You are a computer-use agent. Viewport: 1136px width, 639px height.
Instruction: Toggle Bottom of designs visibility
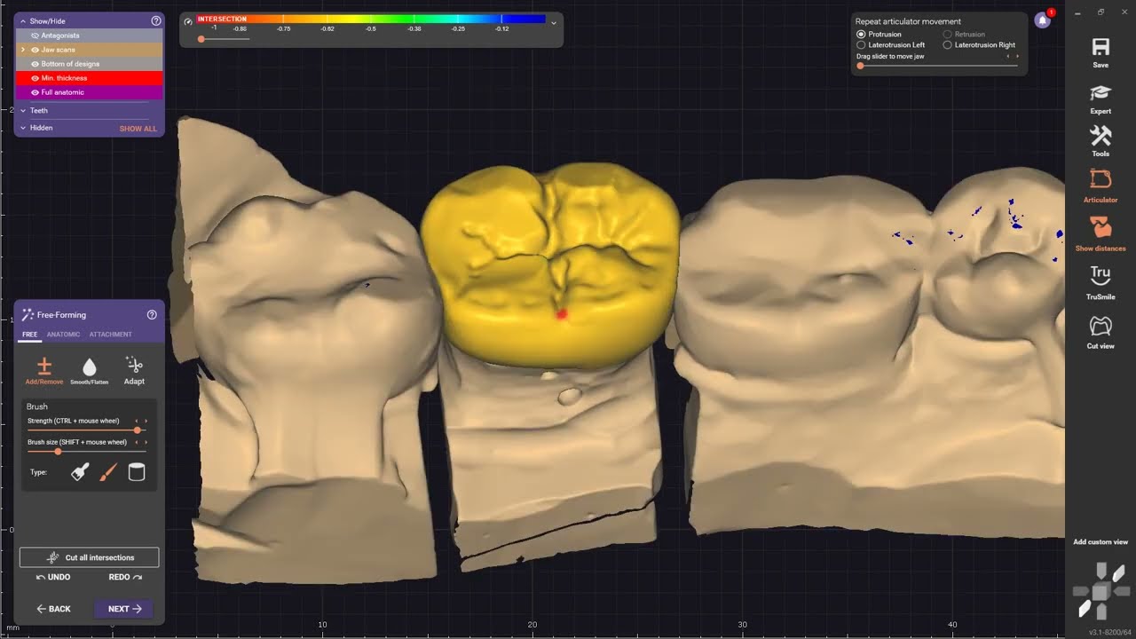click(x=35, y=64)
